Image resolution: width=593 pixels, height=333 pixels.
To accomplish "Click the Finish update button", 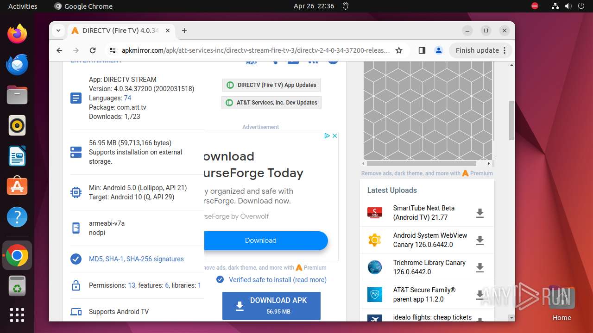I will [480, 50].
